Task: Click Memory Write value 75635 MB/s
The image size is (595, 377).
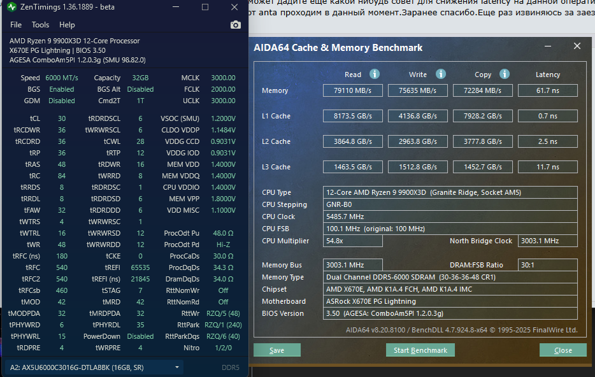Action: pos(417,90)
